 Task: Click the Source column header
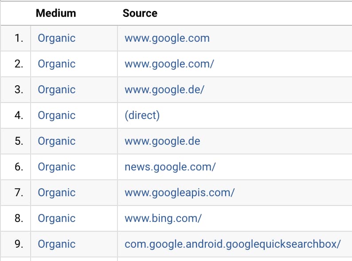[x=140, y=13]
